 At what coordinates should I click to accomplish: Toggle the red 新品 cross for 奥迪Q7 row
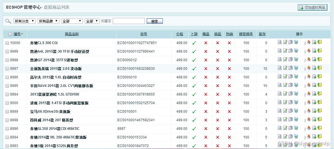(217, 60)
